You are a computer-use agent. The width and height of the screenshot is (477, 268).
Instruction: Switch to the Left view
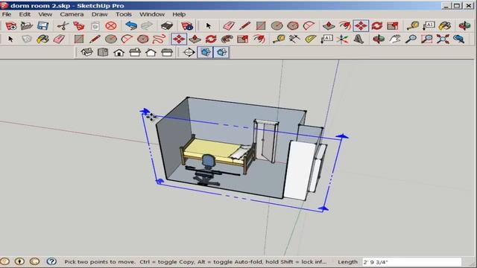coord(167,52)
